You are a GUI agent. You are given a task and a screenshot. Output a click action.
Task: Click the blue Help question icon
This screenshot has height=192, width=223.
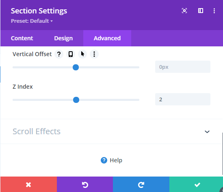[104, 160]
